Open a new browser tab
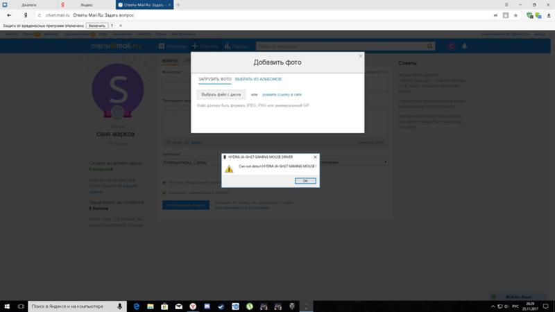The width and height of the screenshot is (555, 312). click(178, 5)
